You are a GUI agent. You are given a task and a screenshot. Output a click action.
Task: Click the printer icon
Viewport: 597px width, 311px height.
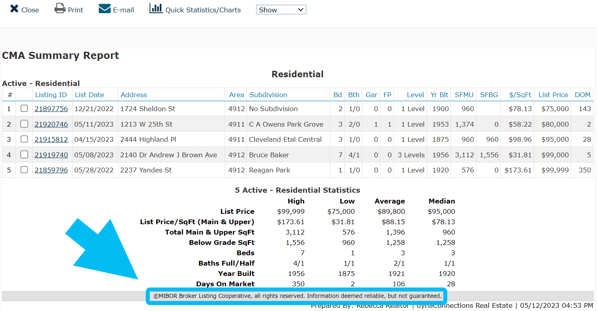(x=60, y=8)
